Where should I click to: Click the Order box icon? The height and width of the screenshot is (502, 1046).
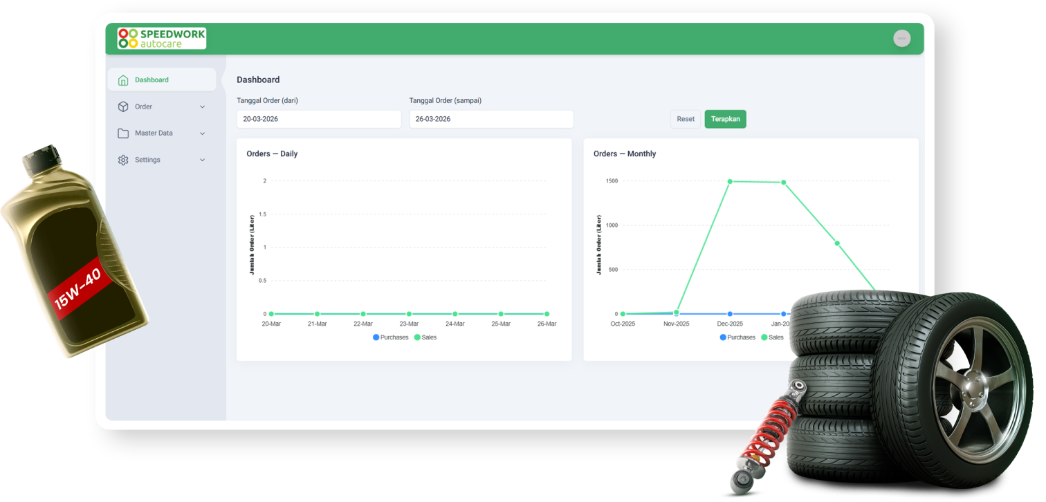[123, 106]
